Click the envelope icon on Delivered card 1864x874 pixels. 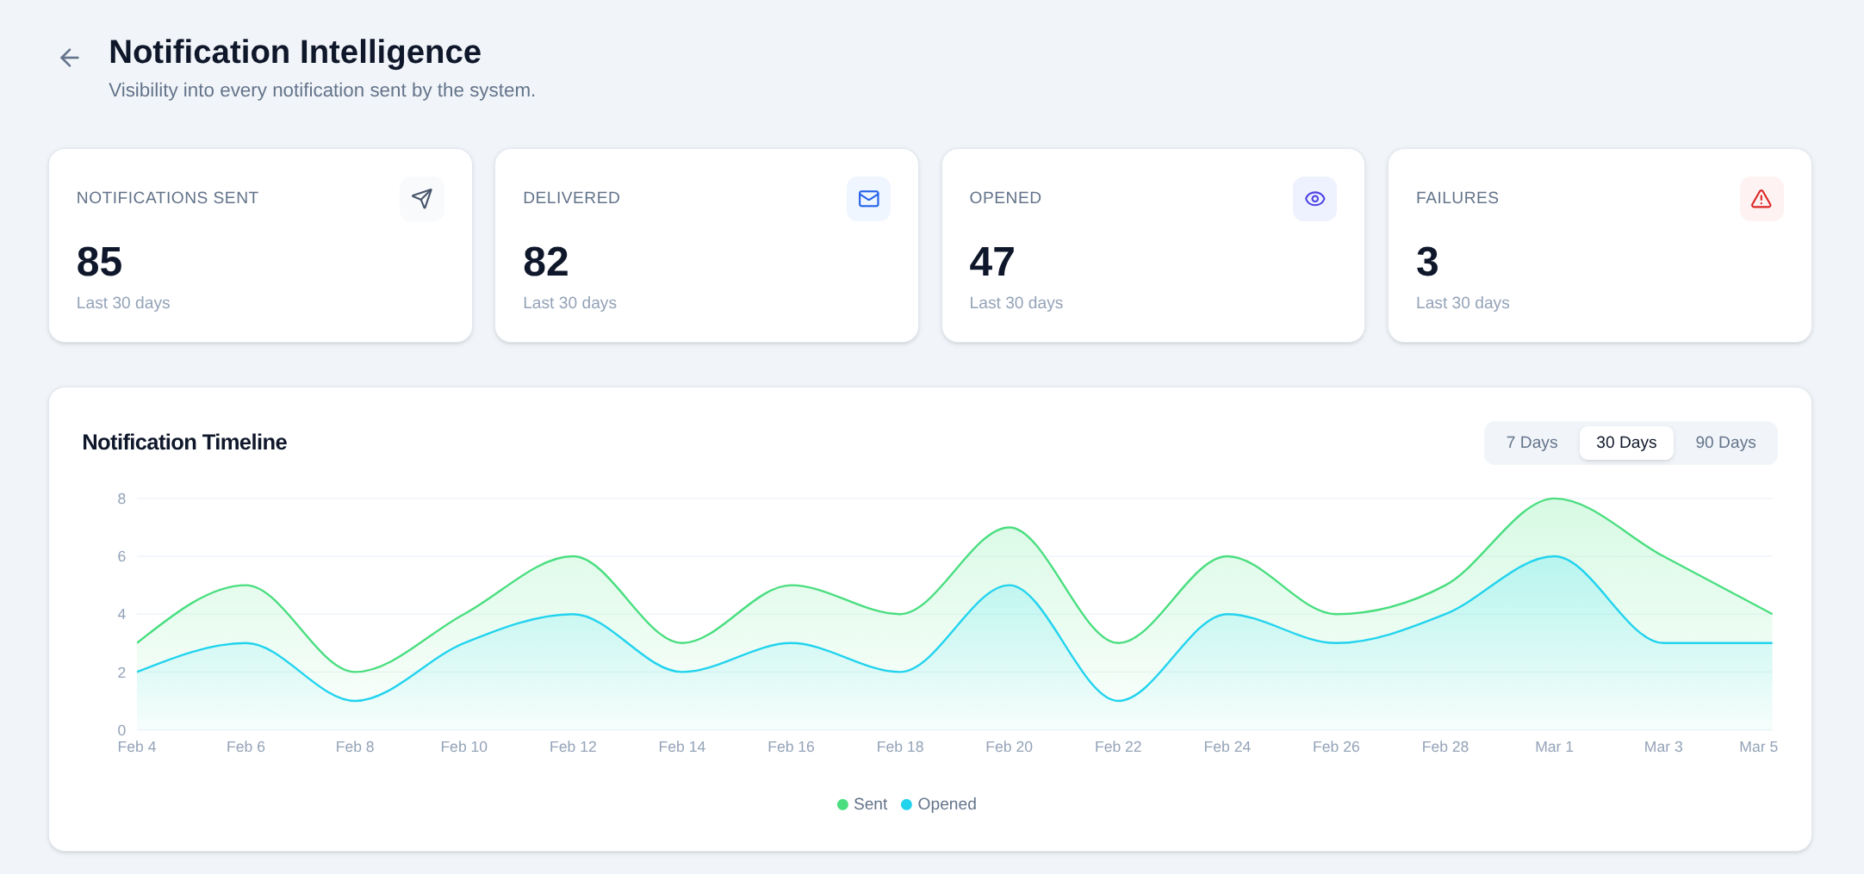click(x=867, y=199)
